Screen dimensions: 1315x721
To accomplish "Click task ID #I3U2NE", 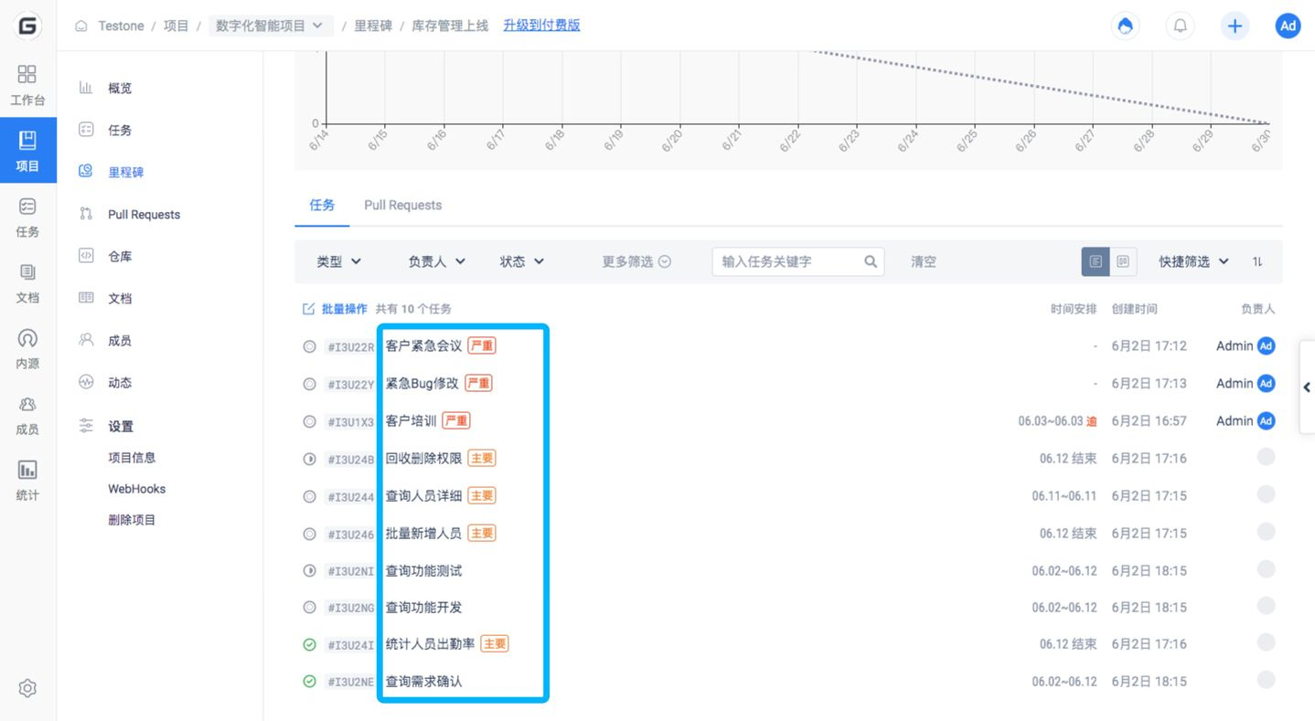I will (x=351, y=682).
